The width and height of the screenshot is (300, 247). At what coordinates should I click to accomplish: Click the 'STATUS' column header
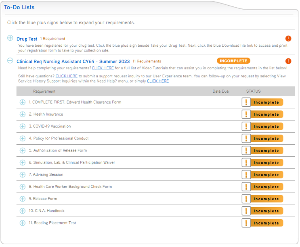pyautogui.click(x=253, y=91)
